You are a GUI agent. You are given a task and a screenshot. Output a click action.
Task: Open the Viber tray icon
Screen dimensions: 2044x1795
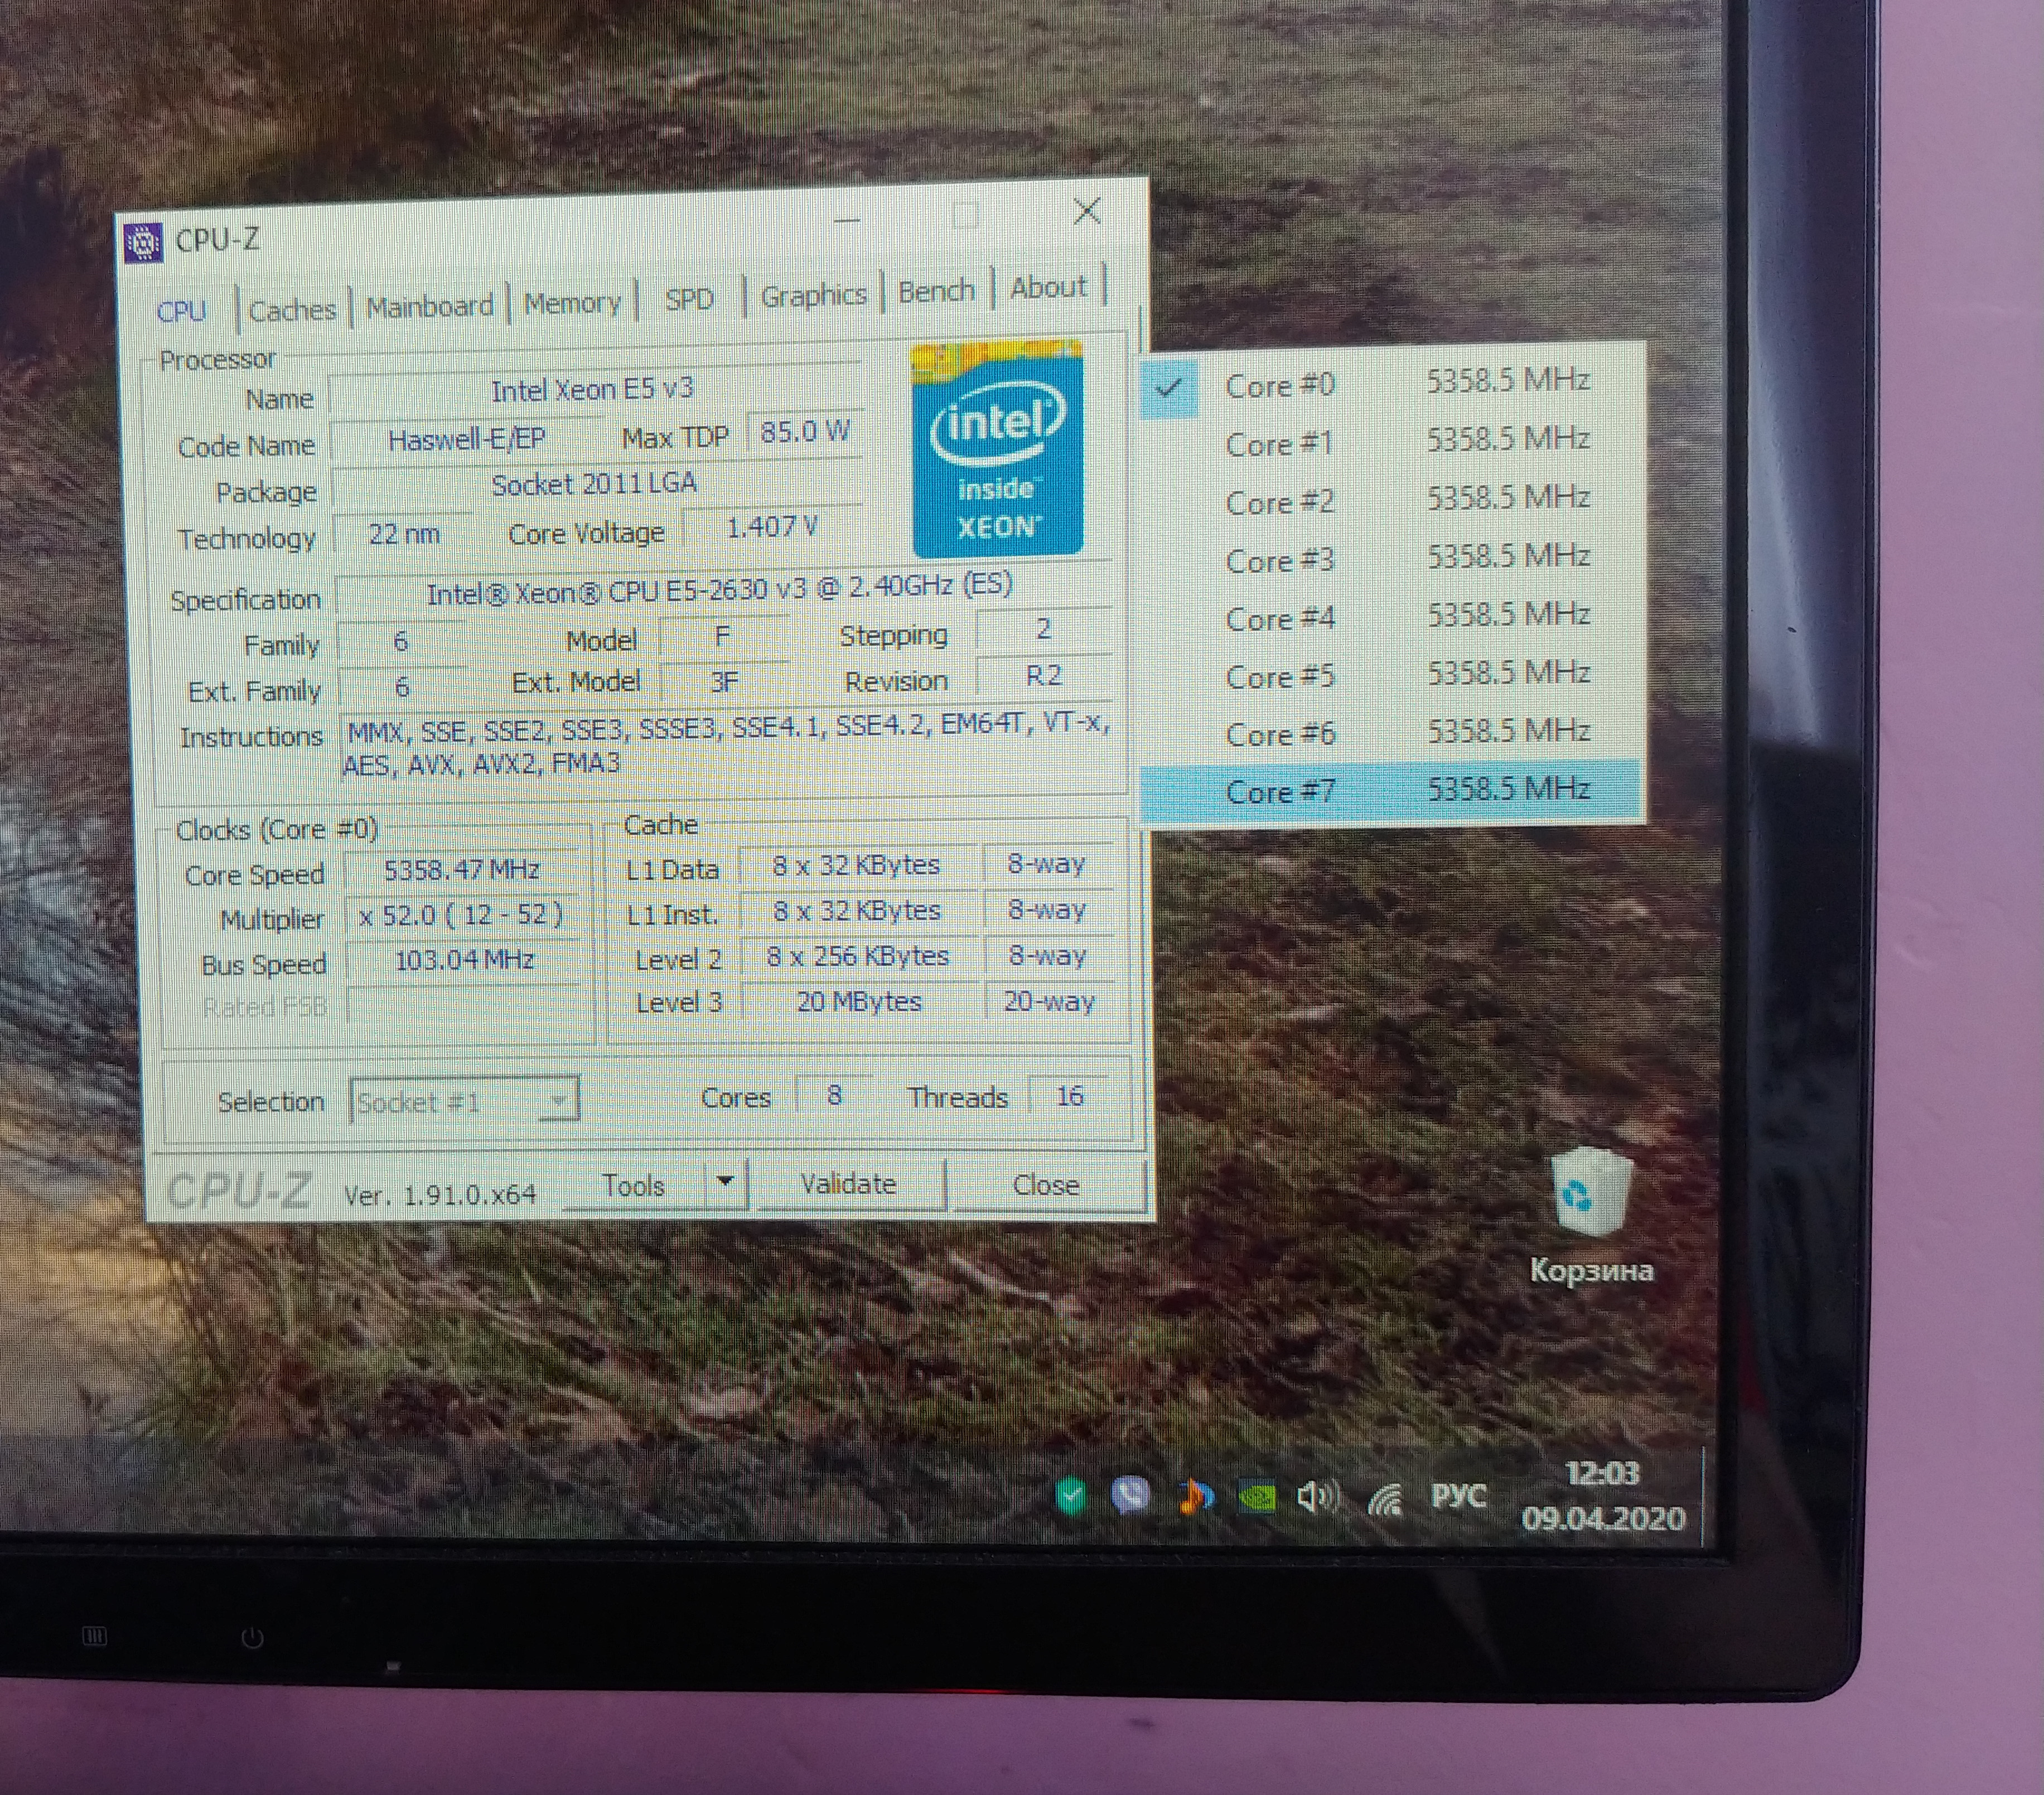[x=1130, y=1496]
